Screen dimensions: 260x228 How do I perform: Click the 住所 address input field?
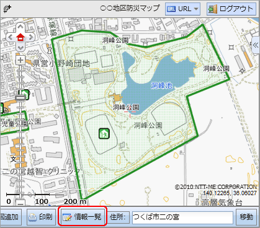182,217
